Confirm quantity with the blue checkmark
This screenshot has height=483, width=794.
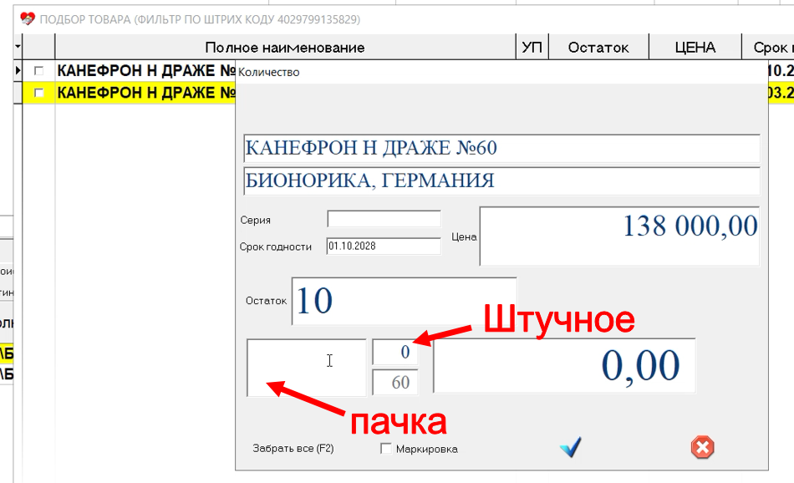[571, 448]
